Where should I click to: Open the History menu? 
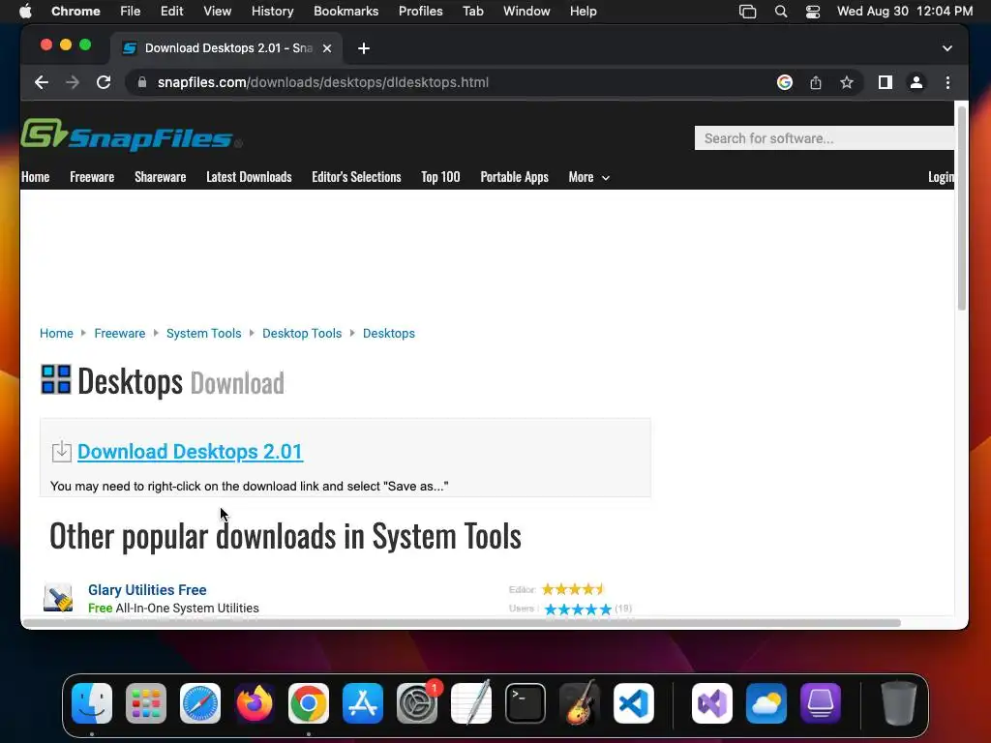coord(272,12)
